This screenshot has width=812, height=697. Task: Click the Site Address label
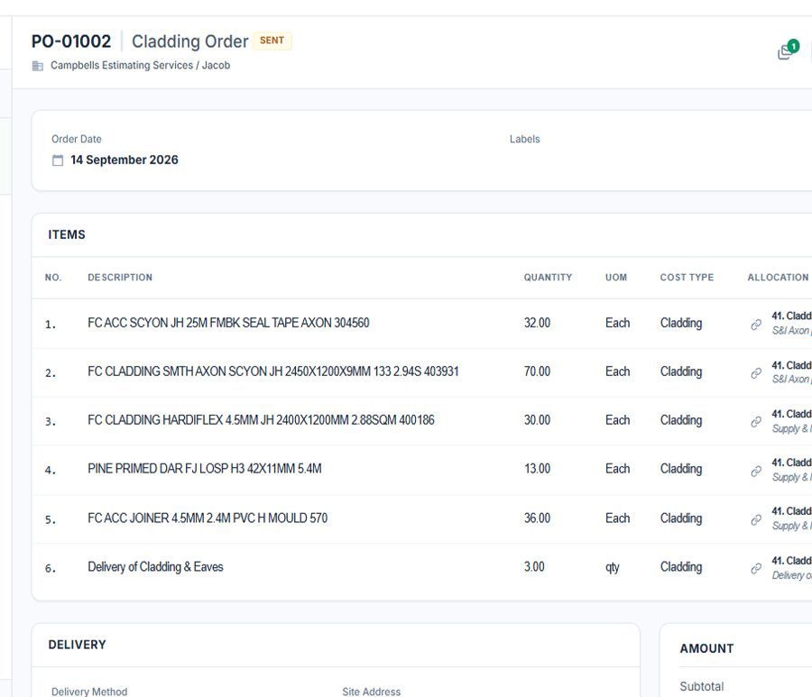[372, 692]
